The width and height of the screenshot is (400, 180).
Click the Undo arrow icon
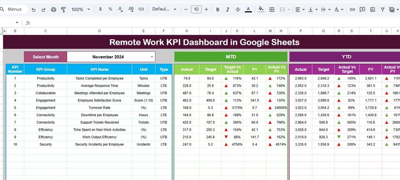(x=33, y=10)
